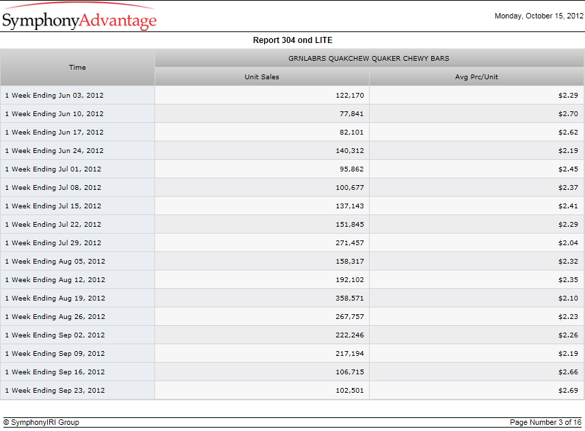The height and width of the screenshot is (431, 585).
Task: Click the 271,457 unit sales value
Action: pos(350,242)
